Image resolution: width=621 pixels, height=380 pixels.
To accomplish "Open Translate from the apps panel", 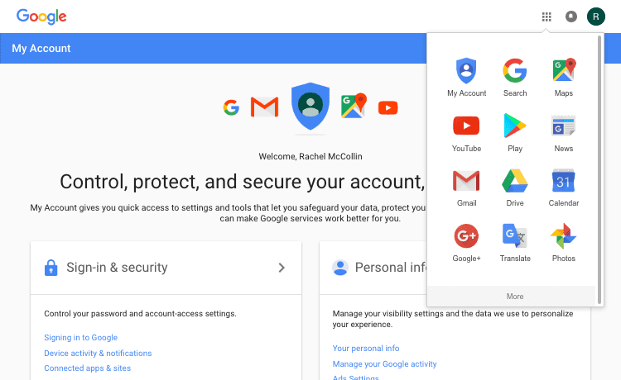I will pos(515,243).
